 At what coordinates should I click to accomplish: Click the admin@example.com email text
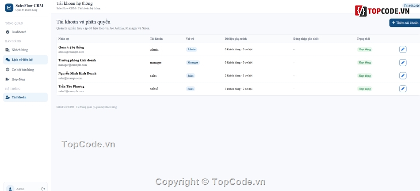click(71, 52)
